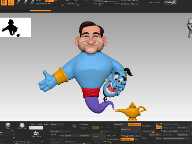Toggle the Same option
Screen dimensions: 192x144
tap(144, 138)
